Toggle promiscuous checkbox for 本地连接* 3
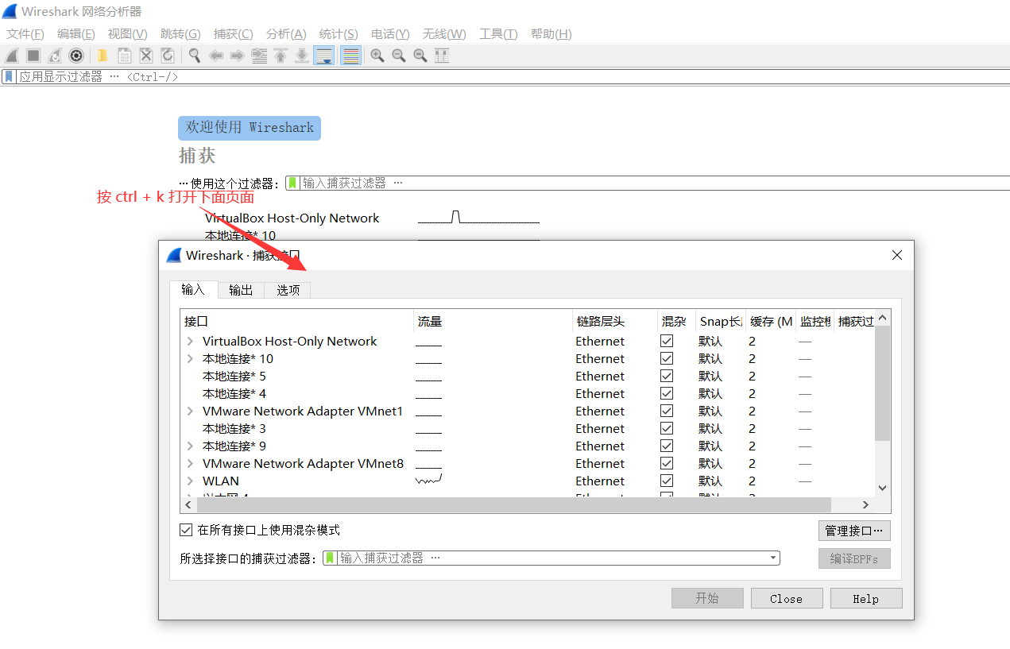 click(x=667, y=428)
